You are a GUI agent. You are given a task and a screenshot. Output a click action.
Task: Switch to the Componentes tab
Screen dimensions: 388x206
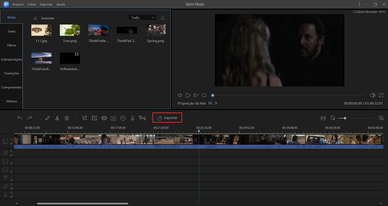[11, 87]
